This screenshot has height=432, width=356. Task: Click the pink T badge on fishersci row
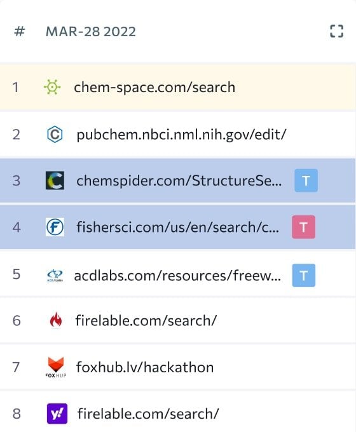[304, 227]
